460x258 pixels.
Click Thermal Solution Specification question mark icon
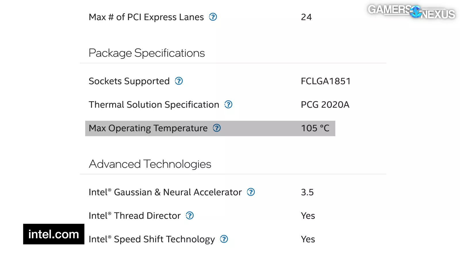[x=228, y=105]
